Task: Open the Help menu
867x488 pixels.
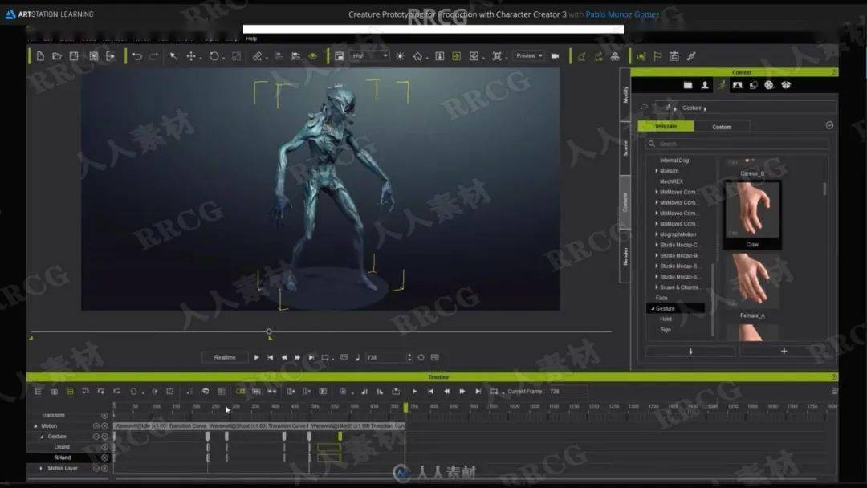Action: tap(251, 39)
